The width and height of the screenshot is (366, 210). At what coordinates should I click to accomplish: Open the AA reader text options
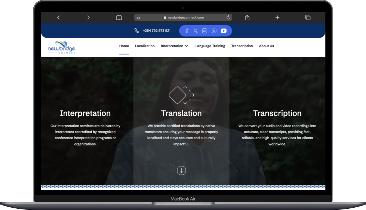coord(139,18)
